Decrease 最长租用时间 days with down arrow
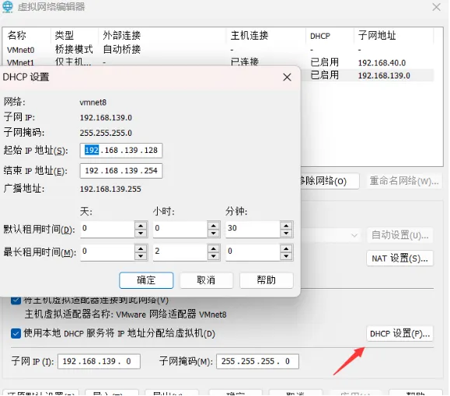This screenshot has width=450, height=396. coord(141,256)
